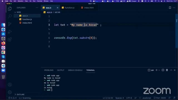The image size is (178, 100).
Task: Open the Output panel tab
Action: pyautogui.click(x=61, y=70)
